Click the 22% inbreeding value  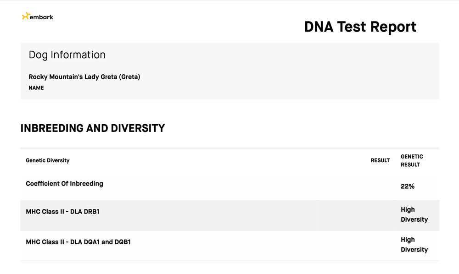click(x=408, y=186)
